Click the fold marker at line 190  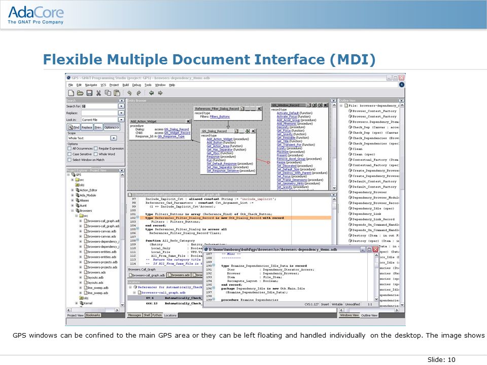(214, 266)
